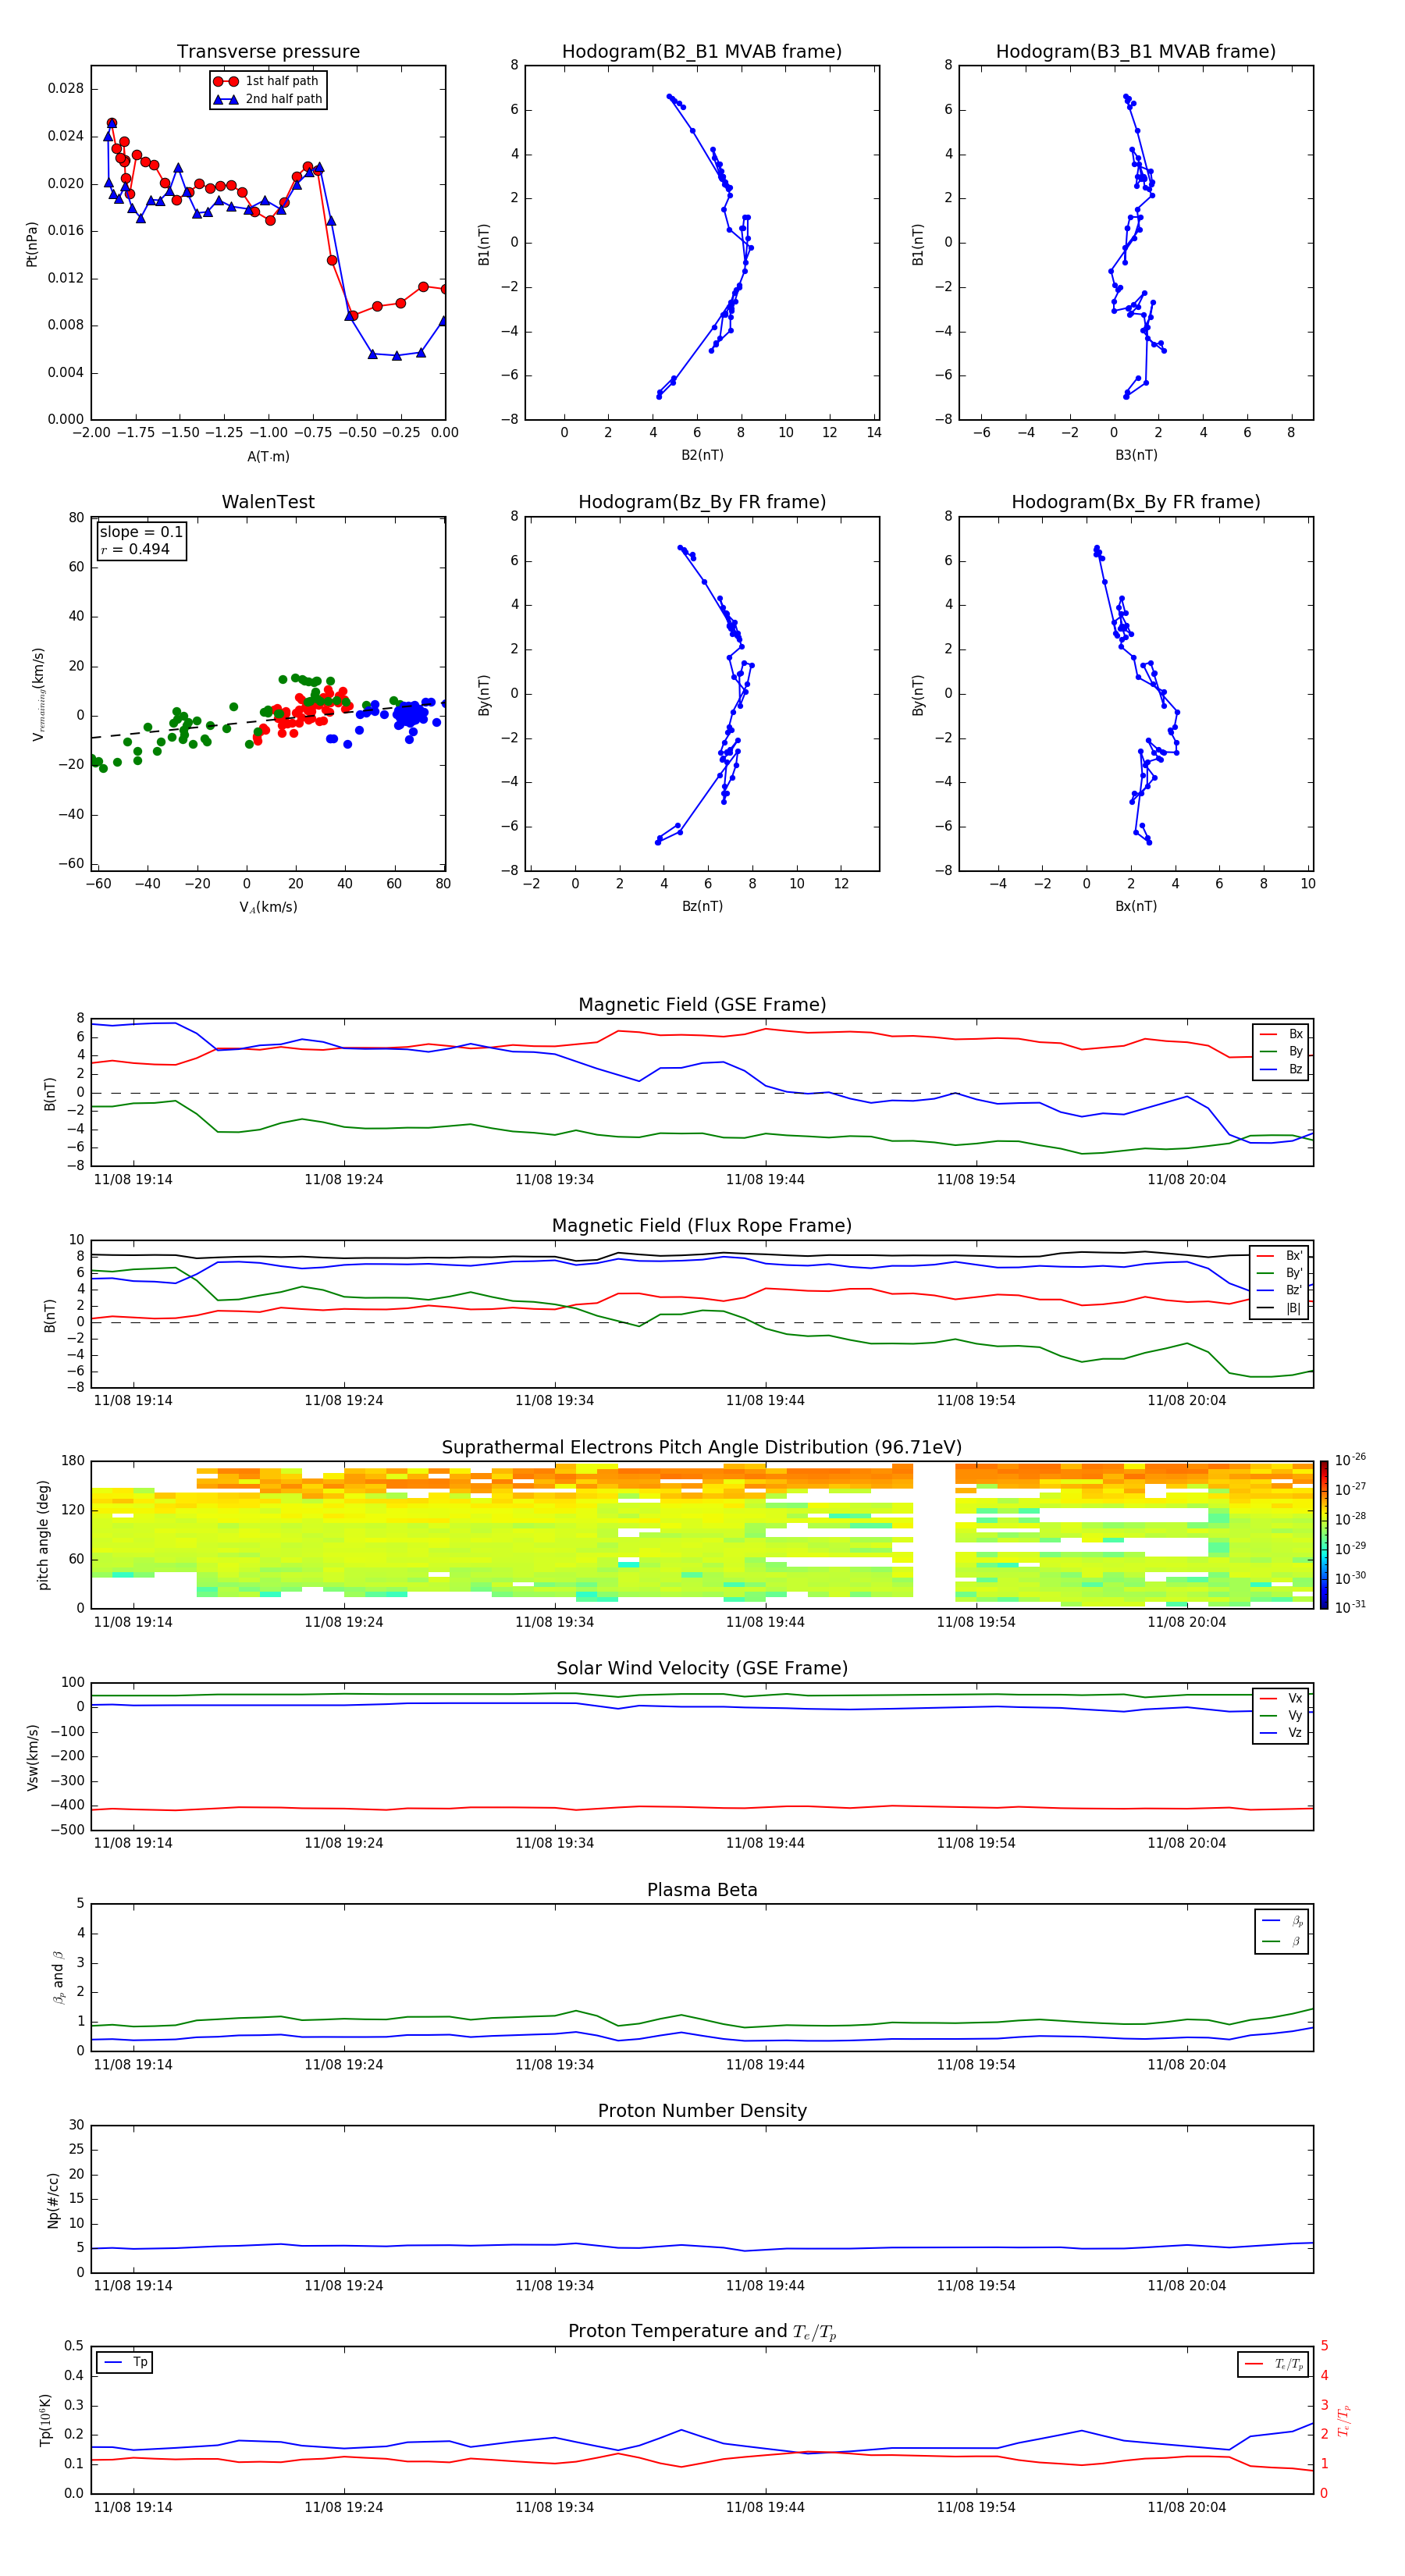
Task: Click the Vx legend entry in solar wind plot
Action: click(1282, 1698)
